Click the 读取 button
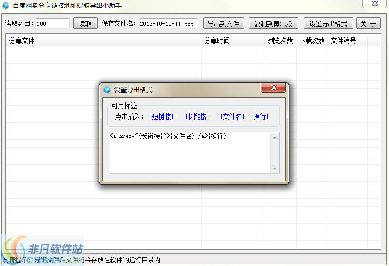This screenshot has width=389, height=266. [85, 24]
